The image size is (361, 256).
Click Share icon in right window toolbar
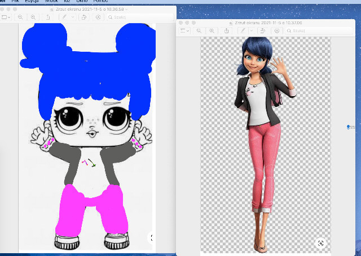(x=227, y=30)
